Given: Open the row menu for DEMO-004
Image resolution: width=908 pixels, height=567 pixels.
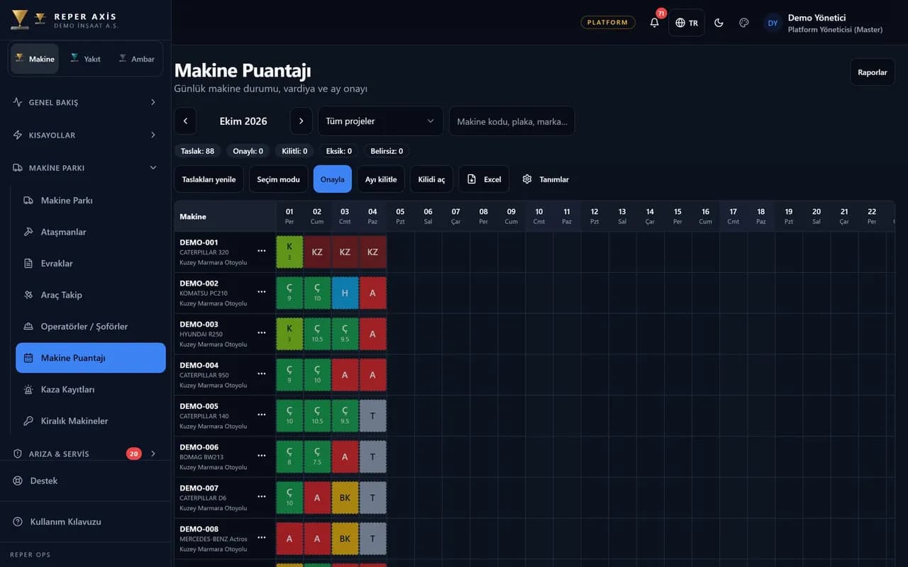Looking at the screenshot, I should [x=262, y=374].
